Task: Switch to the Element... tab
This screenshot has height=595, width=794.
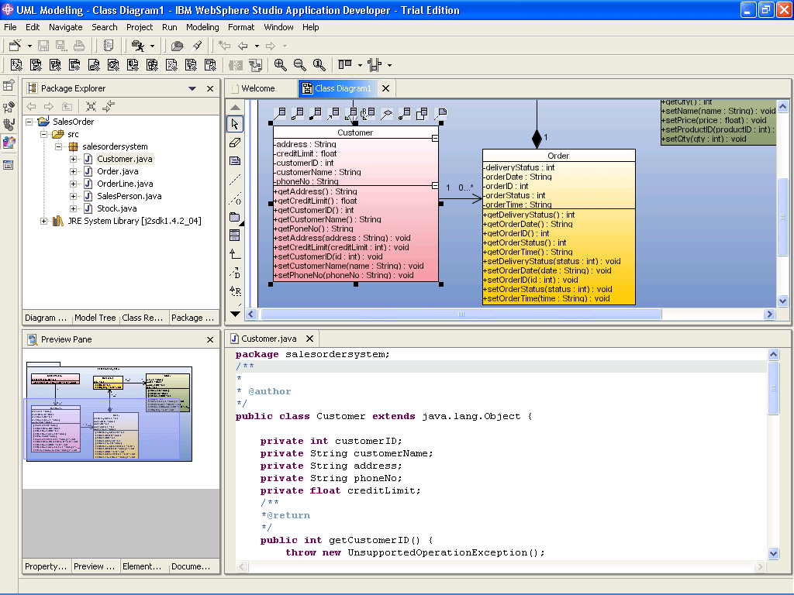Action: click(x=142, y=566)
